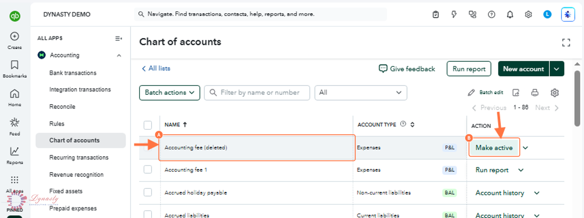Collapse the All Apps menu icon

pos(118,38)
